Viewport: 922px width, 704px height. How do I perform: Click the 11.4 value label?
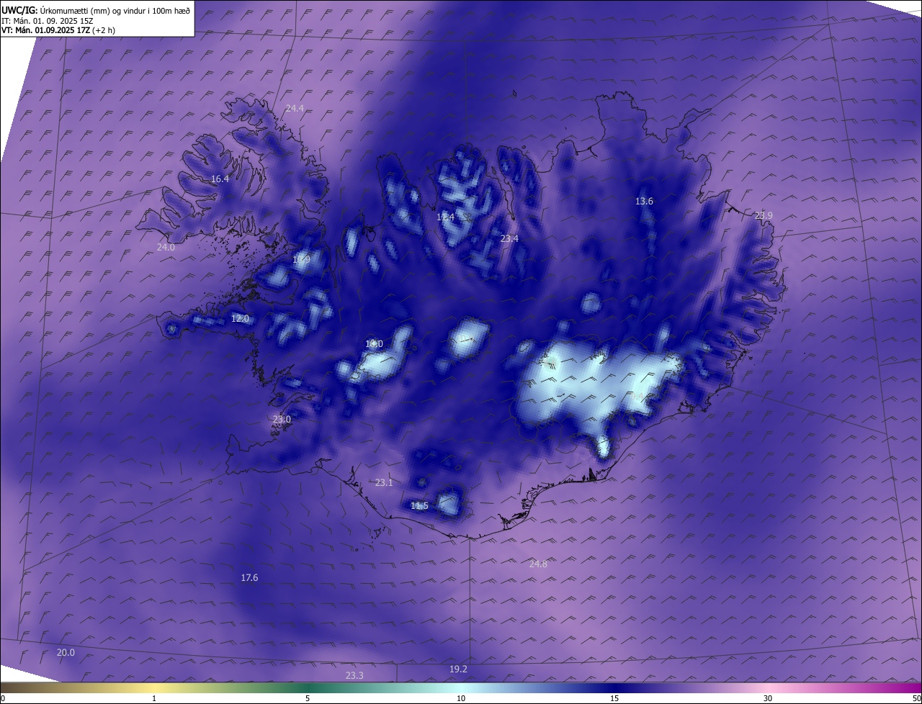coord(446,217)
